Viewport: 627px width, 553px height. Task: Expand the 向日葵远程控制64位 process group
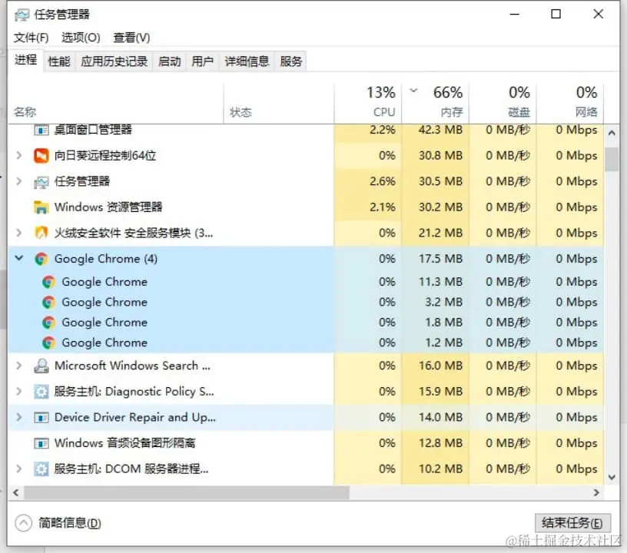click(x=18, y=155)
